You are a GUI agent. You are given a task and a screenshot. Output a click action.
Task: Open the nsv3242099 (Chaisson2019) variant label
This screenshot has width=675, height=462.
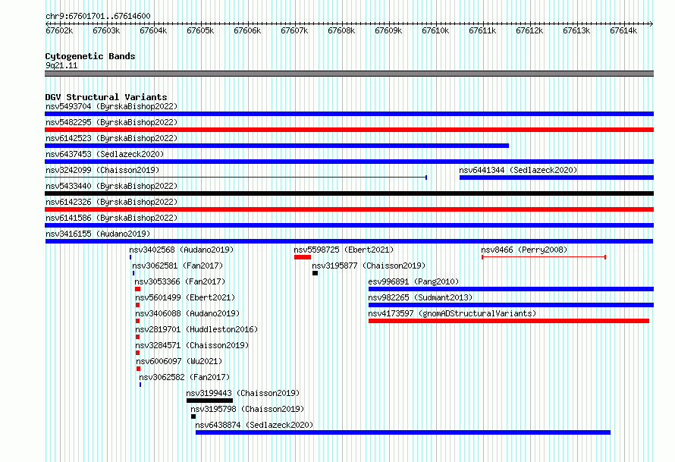(102, 170)
